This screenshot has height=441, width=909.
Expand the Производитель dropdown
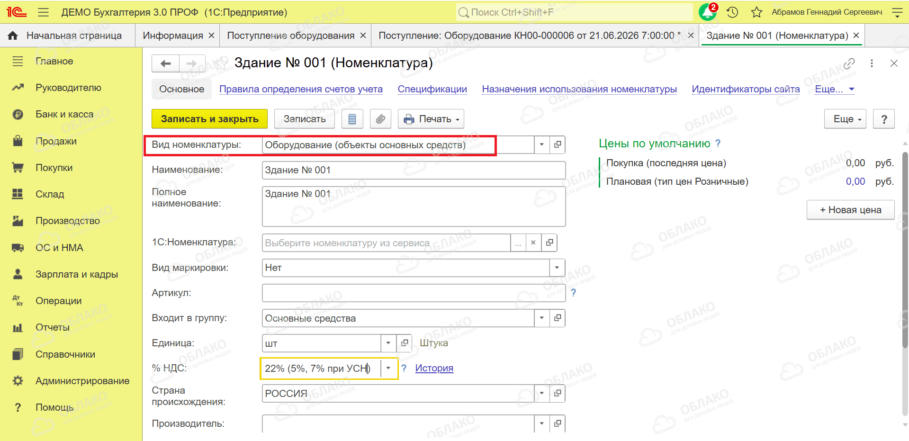click(541, 423)
